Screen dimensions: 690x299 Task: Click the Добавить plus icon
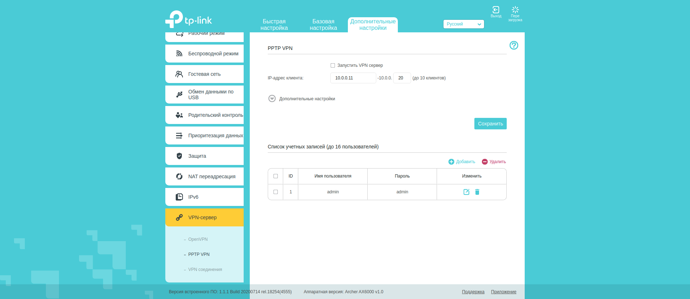451,162
